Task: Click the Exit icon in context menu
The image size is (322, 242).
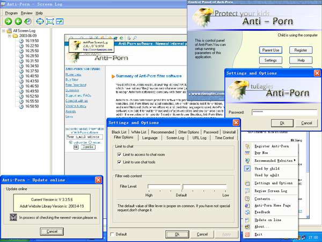Action: point(247,234)
